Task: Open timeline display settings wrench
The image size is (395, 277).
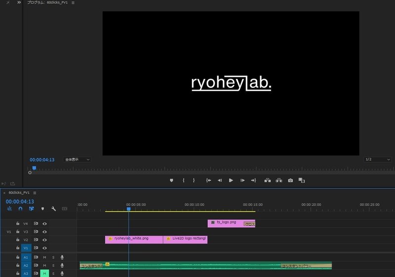Action: point(53,208)
